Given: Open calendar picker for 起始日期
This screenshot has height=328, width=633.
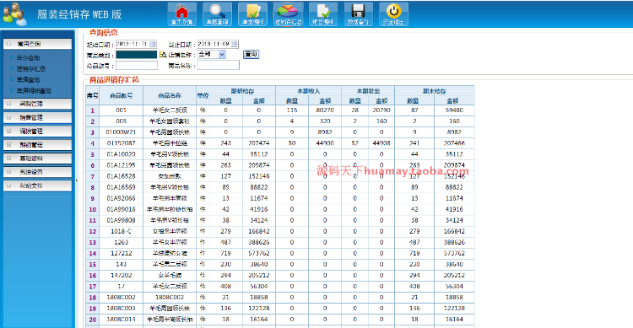Looking at the screenshot, I should [153, 44].
